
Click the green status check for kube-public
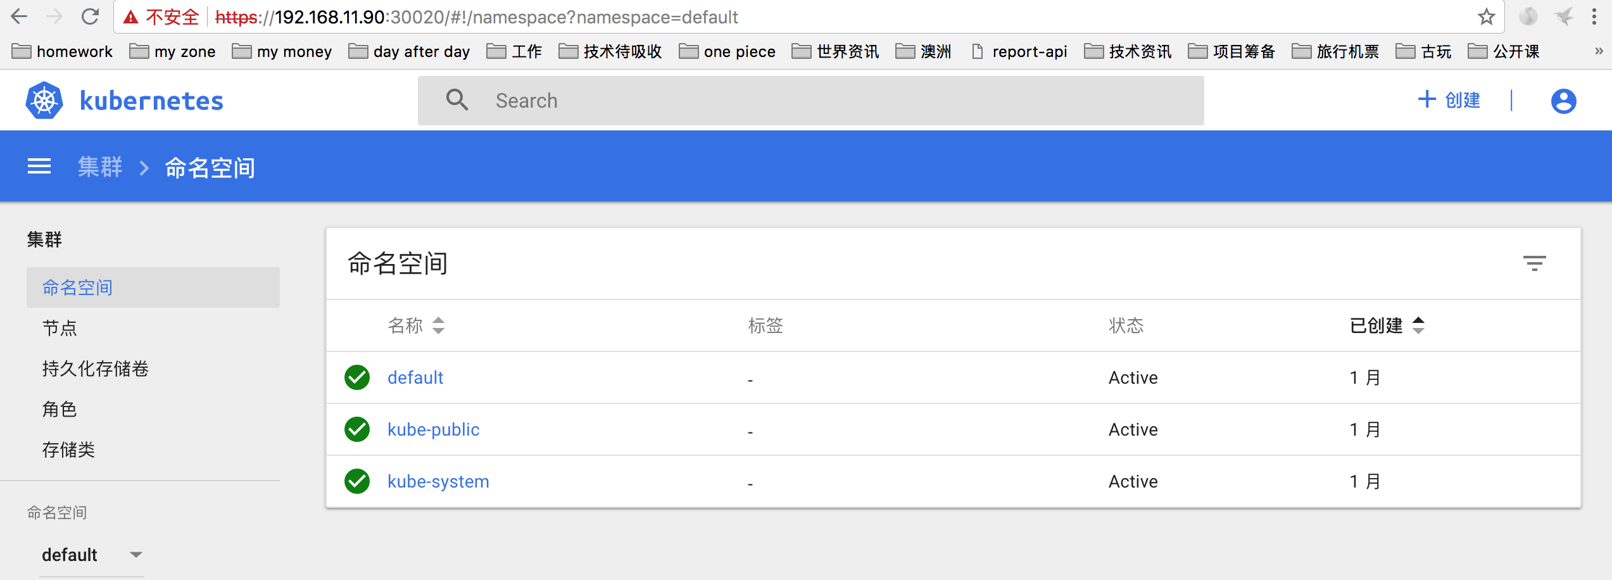coord(357,429)
